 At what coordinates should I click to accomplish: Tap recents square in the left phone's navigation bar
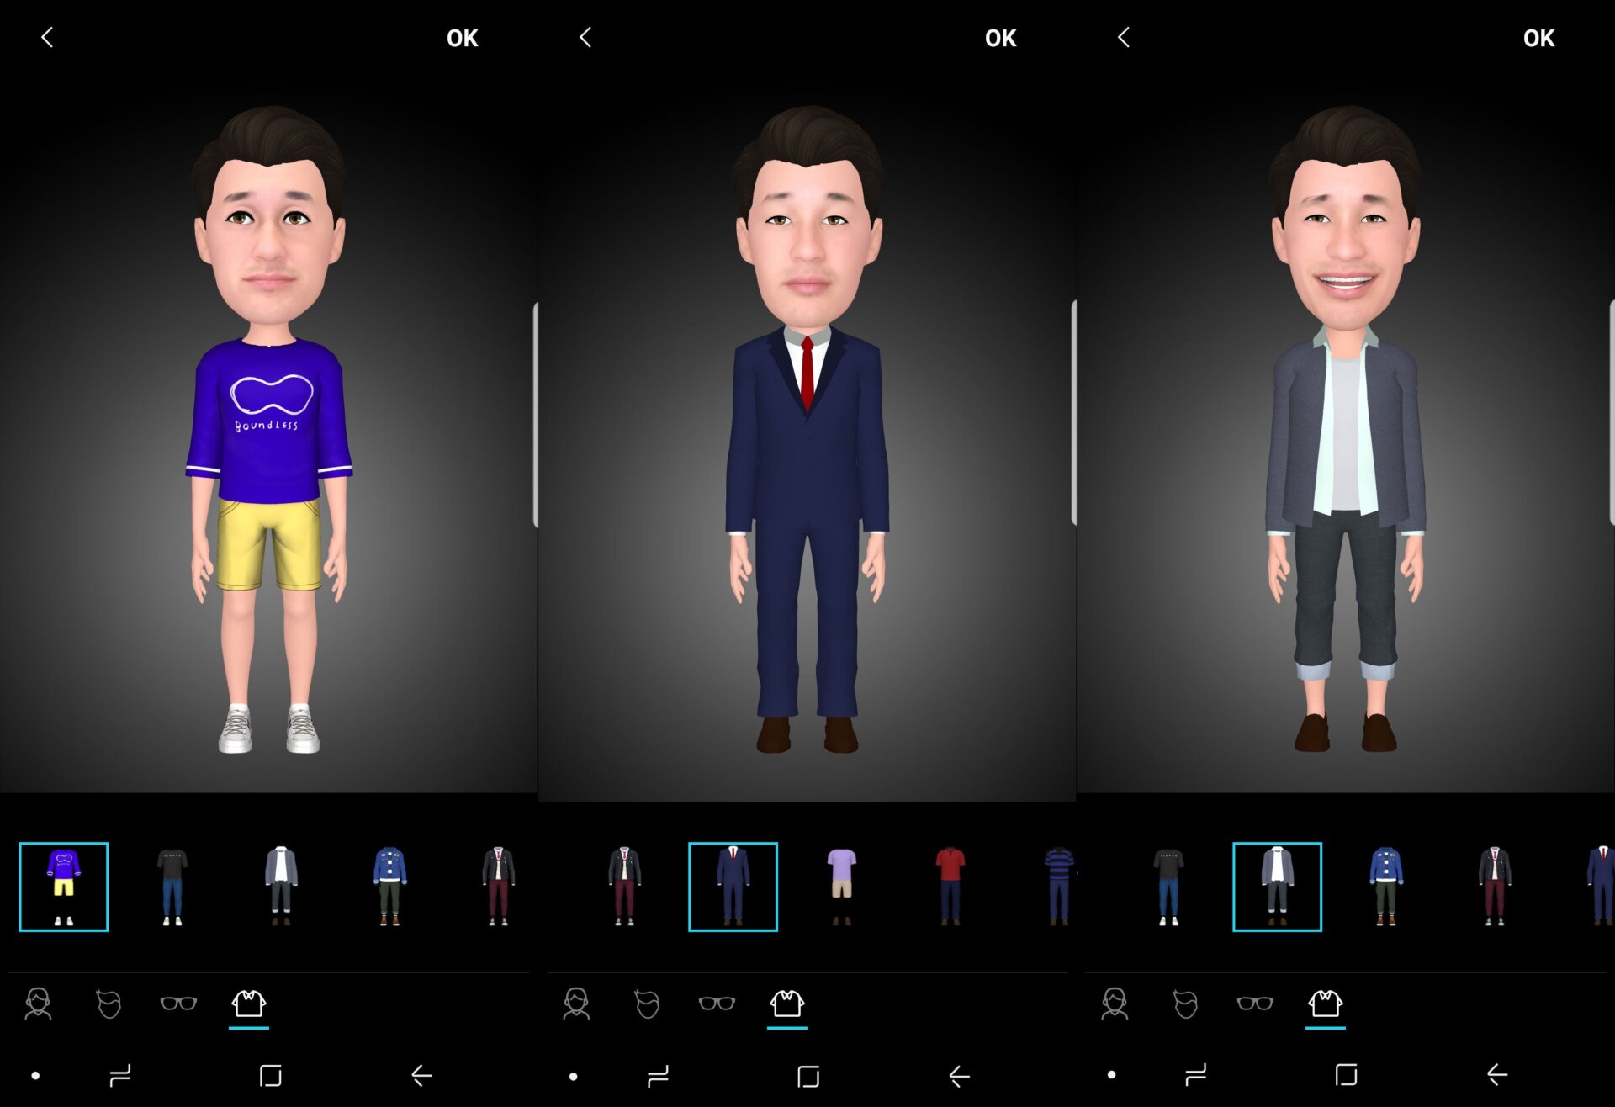point(270,1075)
